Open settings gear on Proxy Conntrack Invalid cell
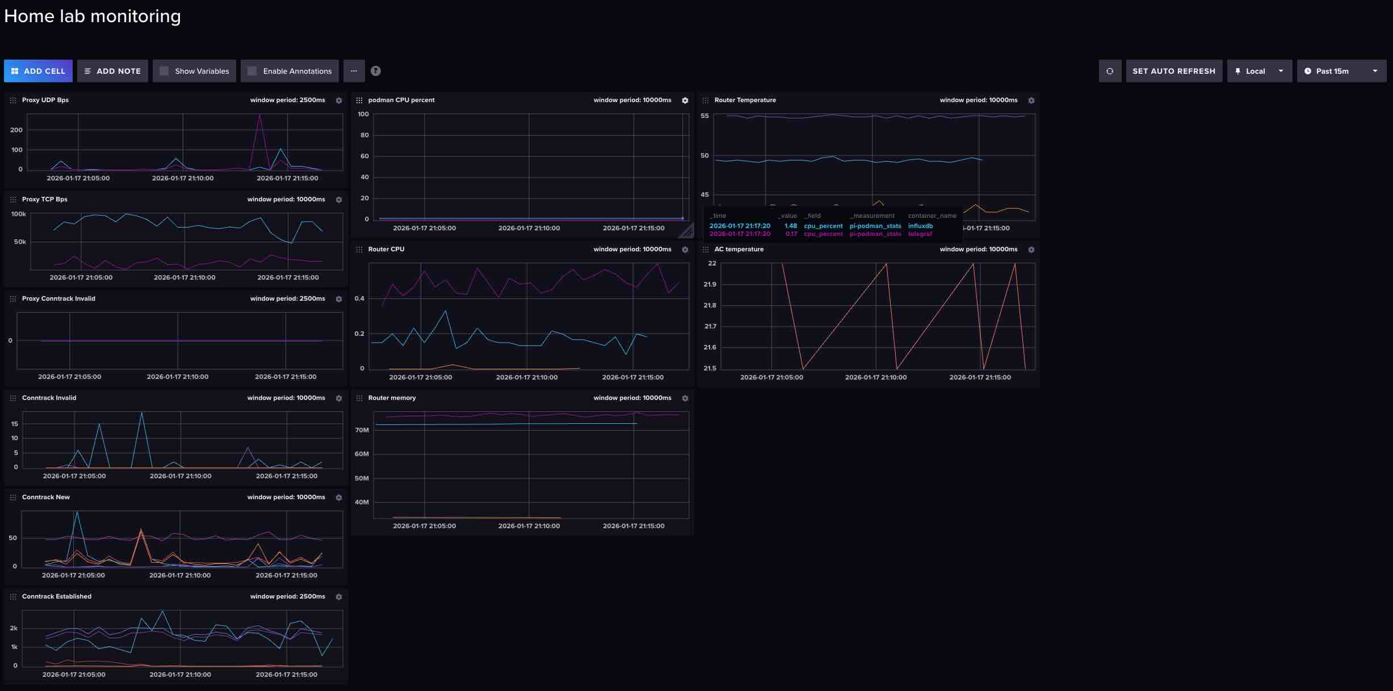The height and width of the screenshot is (691, 1393). click(339, 299)
